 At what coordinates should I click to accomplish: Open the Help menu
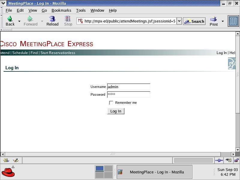113,10
